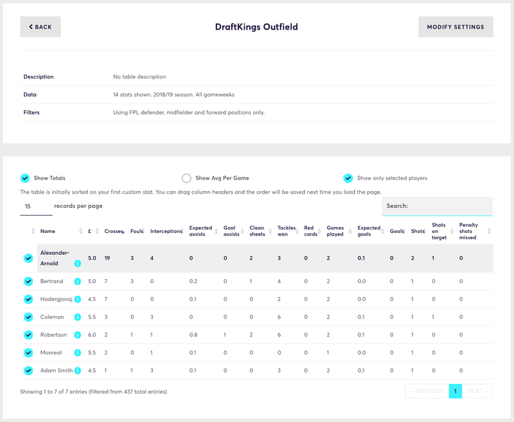The image size is (514, 422).
Task: Go to Next page of results
Action: pos(477,391)
